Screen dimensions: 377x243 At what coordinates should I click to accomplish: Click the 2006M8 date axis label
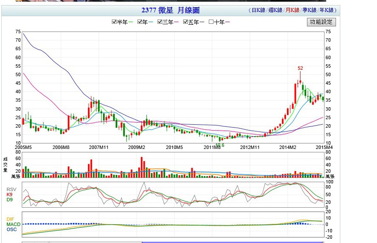[61, 147]
